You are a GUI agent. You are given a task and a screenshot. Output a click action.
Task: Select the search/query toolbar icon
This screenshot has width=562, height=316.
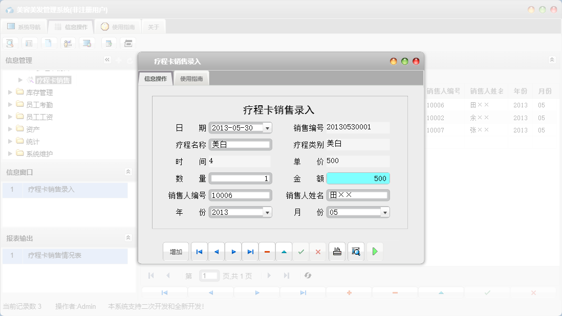[x=10, y=43]
